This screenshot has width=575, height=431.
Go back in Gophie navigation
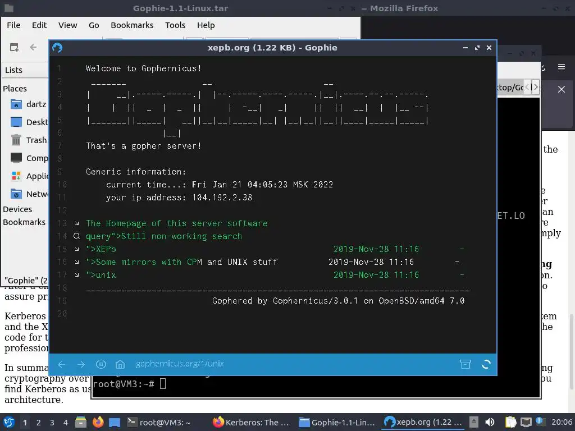62,364
